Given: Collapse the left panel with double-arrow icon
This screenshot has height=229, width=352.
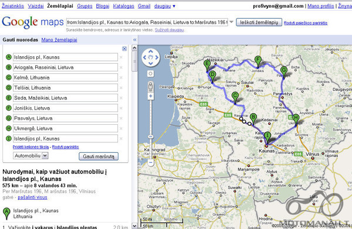Looking at the screenshot, I should coord(135,40).
